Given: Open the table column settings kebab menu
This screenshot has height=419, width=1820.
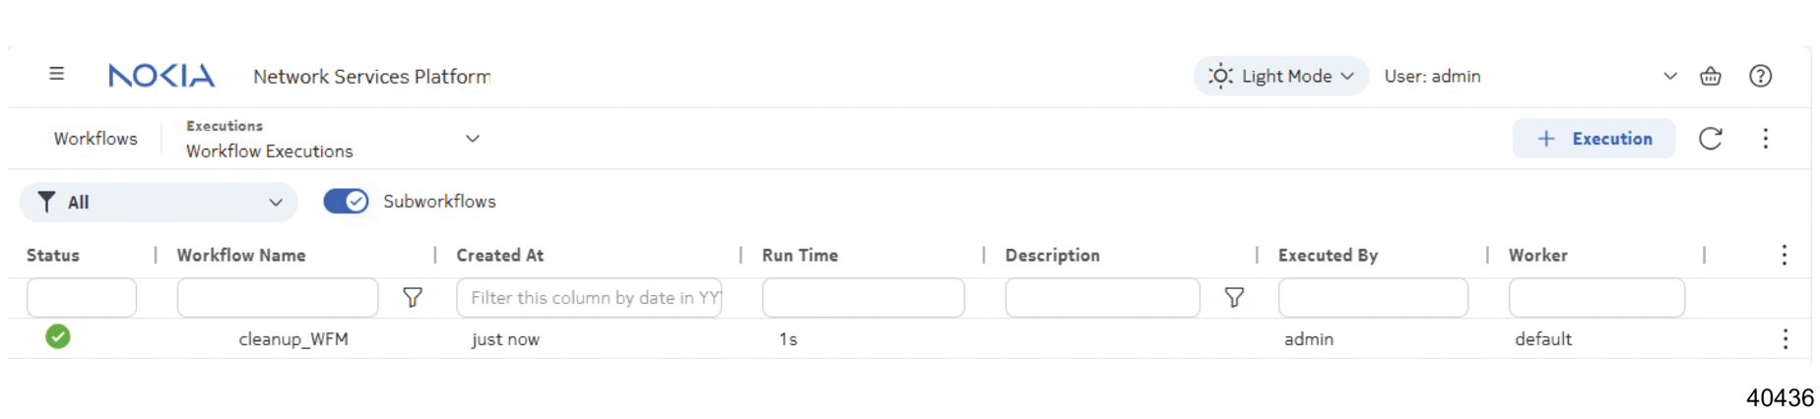Looking at the screenshot, I should [1784, 256].
